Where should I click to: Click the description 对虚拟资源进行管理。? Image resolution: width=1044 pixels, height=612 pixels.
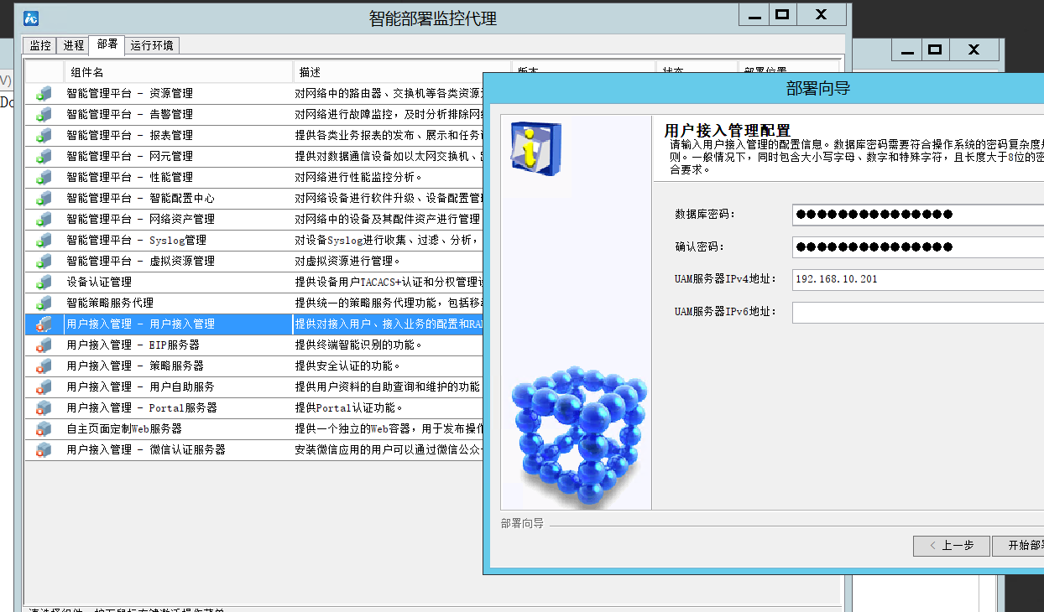click(348, 261)
